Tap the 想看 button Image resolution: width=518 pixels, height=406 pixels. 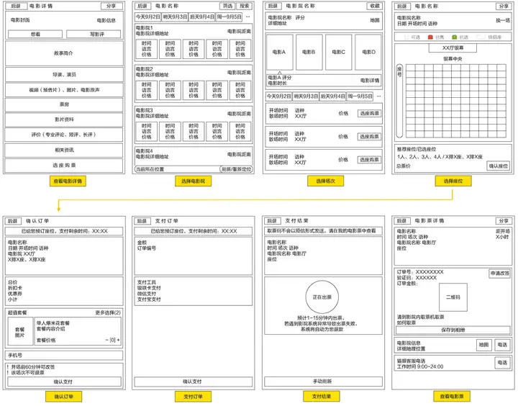[x=35, y=34]
